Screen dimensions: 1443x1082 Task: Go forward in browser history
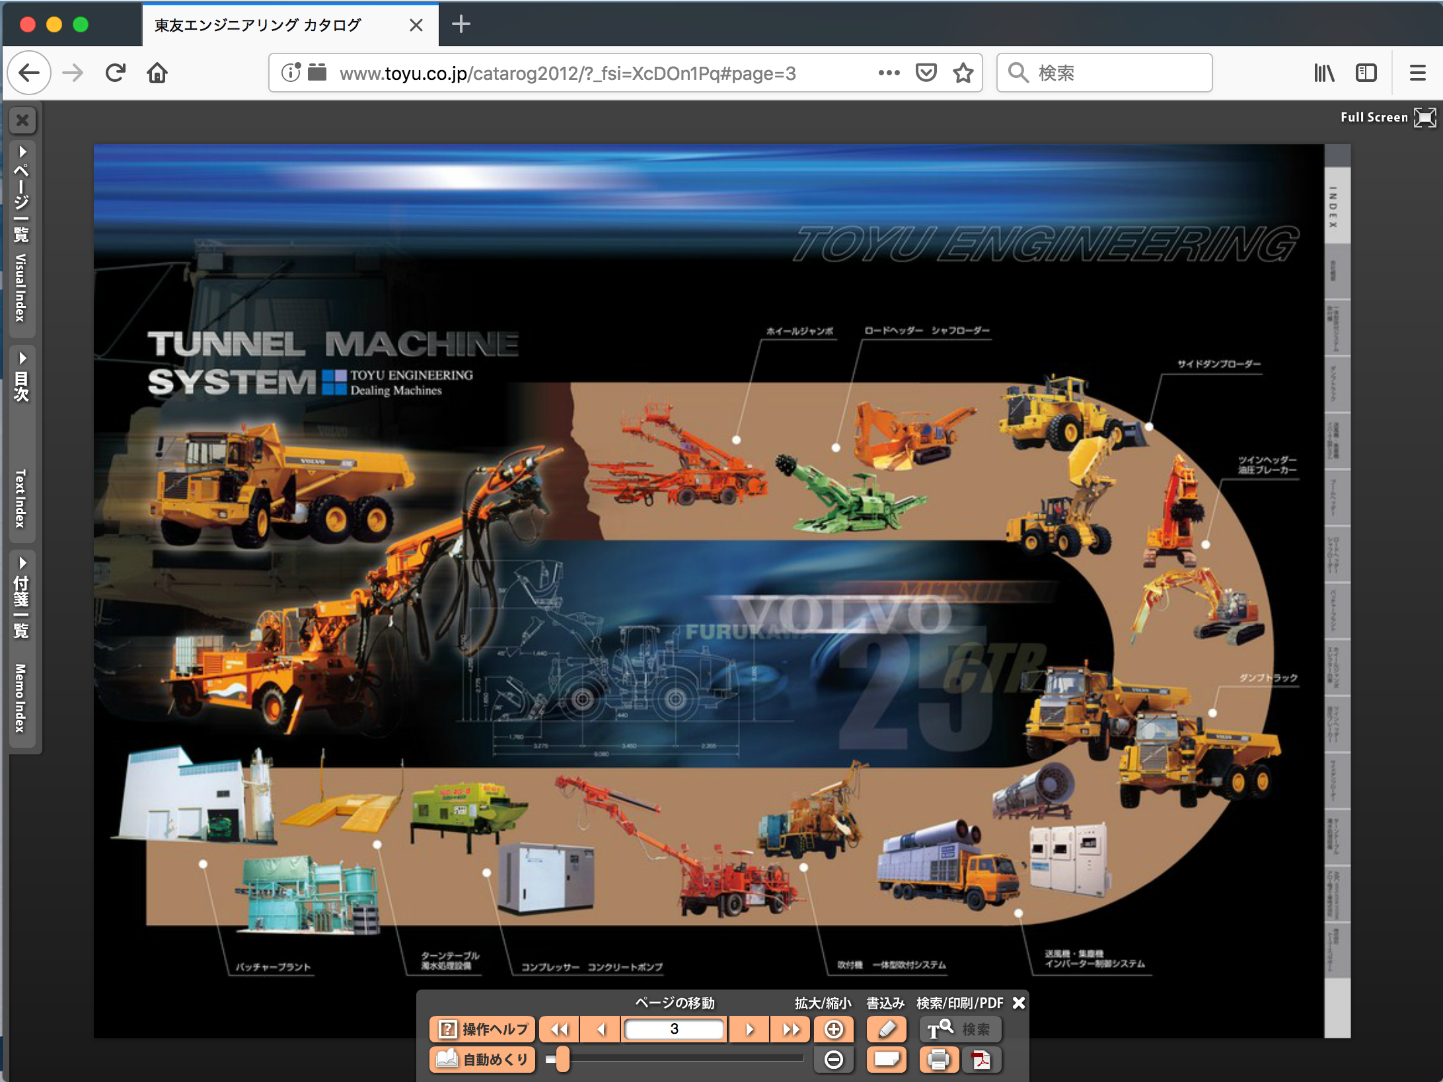(x=73, y=73)
